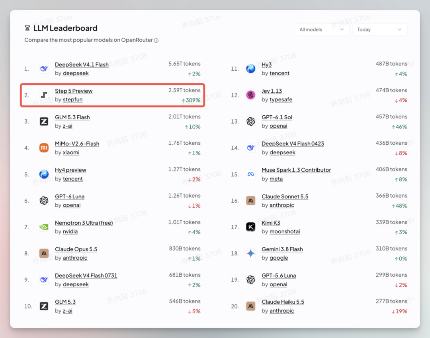
Task: Click the "LLM Leaderboard" heading
Action: coord(65,28)
